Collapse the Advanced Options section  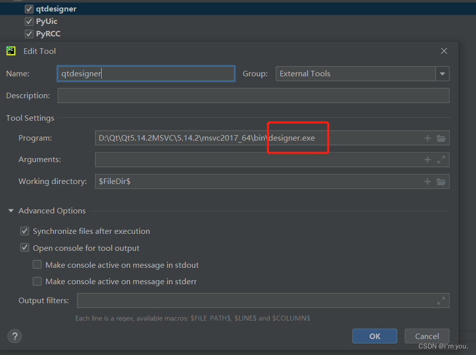(10, 210)
